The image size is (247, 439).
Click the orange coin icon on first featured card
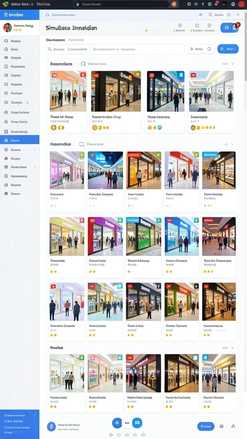[53, 127]
